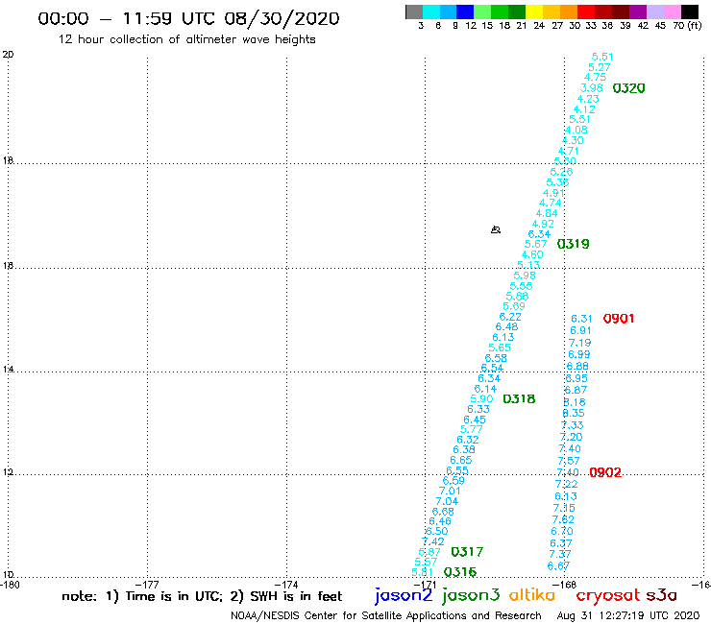Click the -168 longitude axis label
Viewport: 711px width, 624px height.
coord(565,585)
